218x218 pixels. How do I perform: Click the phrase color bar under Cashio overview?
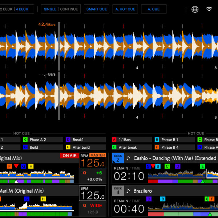[183, 181]
